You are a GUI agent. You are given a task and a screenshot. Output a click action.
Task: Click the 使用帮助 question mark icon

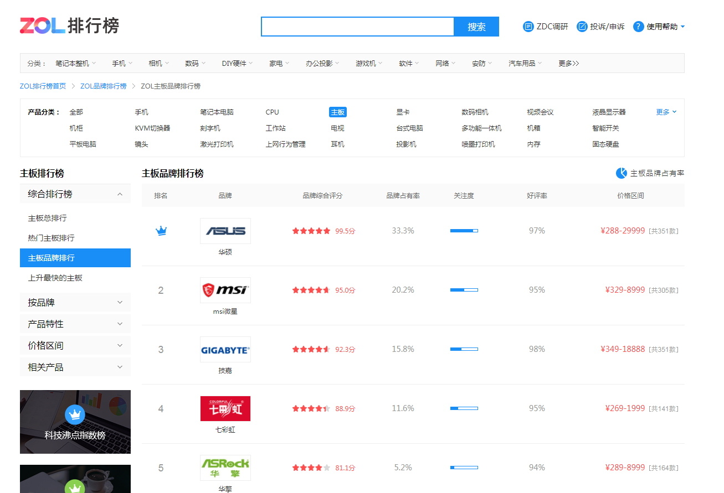pyautogui.click(x=638, y=27)
